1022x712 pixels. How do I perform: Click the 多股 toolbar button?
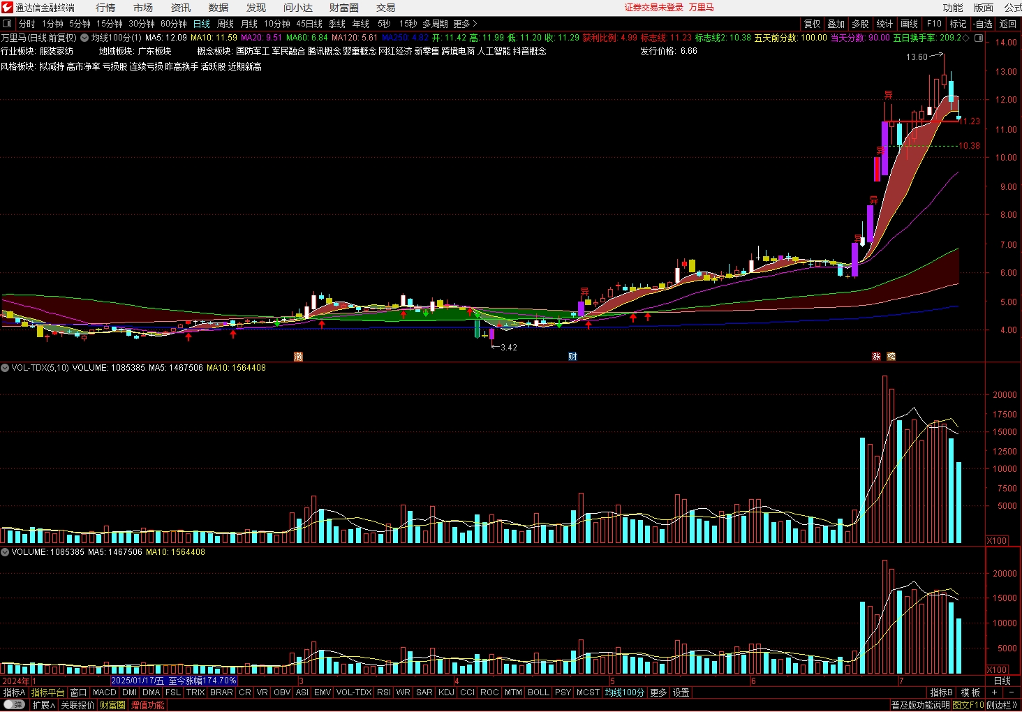pyautogui.click(x=860, y=24)
